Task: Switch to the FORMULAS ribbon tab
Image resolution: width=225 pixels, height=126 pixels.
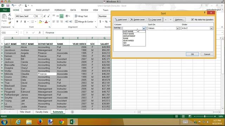Action: pos(60,10)
